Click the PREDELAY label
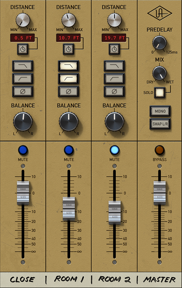The height and width of the screenshot is (288, 182). 160,30
